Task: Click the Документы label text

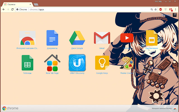Action: (52, 48)
